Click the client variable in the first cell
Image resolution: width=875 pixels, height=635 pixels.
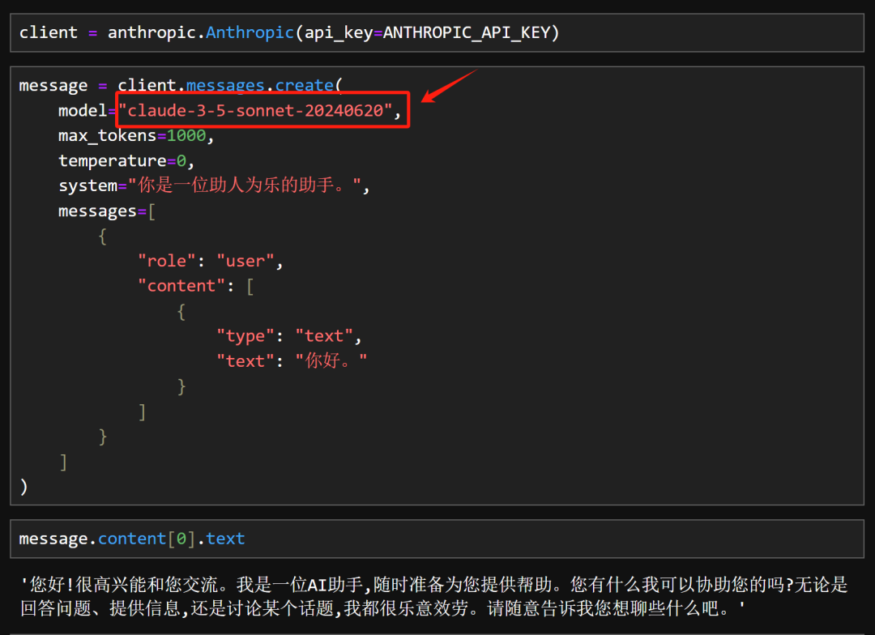tap(49, 32)
